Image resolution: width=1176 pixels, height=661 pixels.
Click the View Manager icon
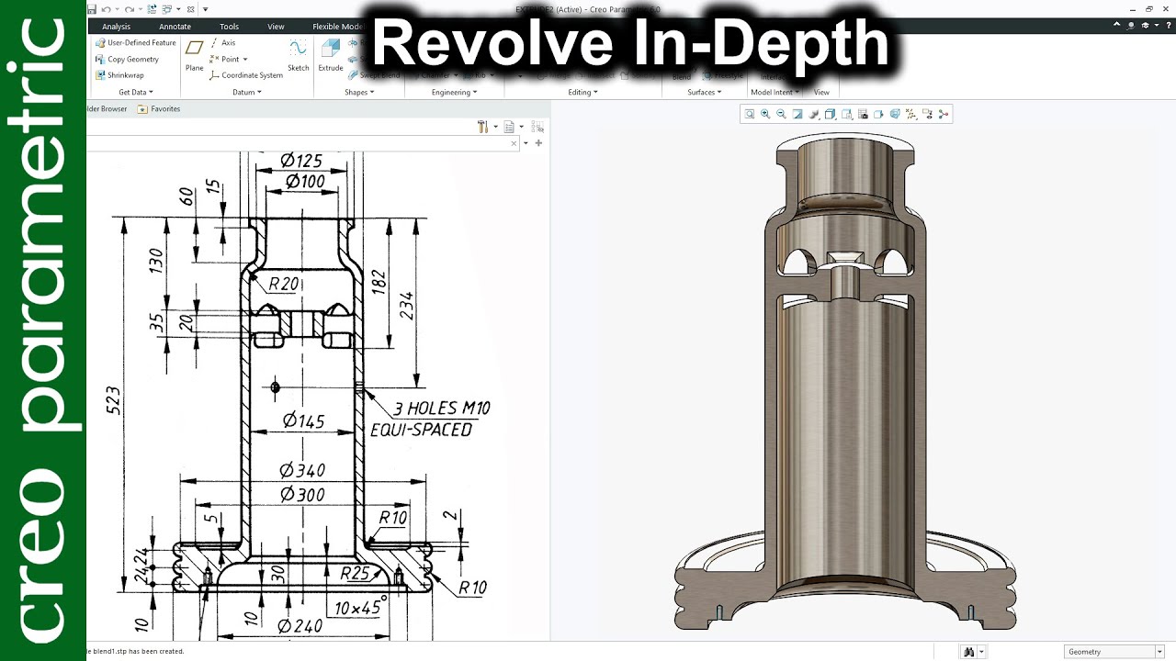[863, 114]
